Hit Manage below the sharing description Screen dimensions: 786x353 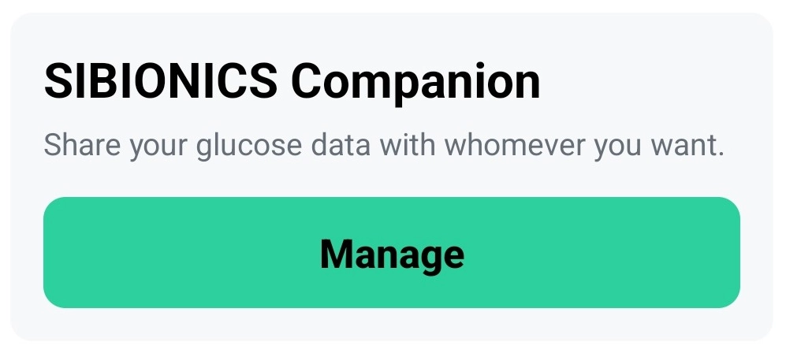[x=392, y=253]
